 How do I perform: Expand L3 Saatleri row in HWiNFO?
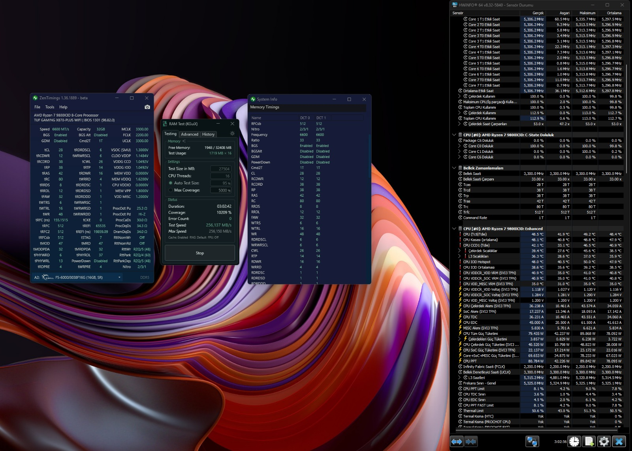point(459,378)
